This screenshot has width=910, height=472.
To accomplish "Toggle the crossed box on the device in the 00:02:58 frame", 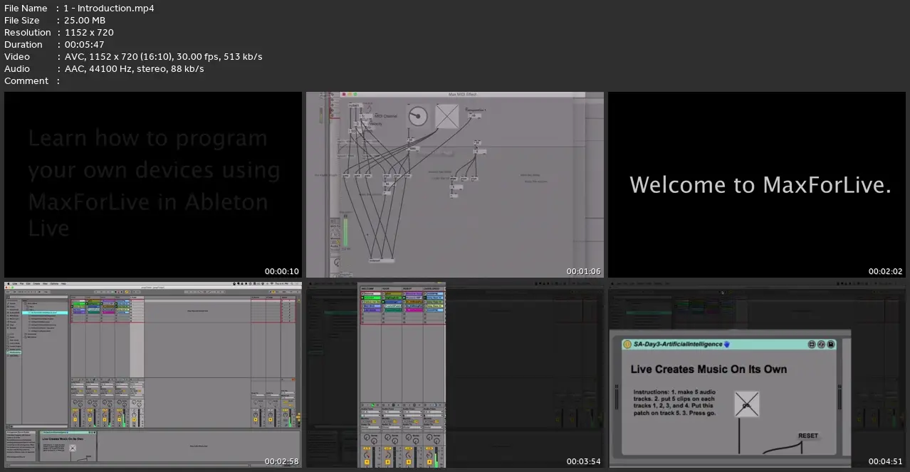I will tap(73, 448).
